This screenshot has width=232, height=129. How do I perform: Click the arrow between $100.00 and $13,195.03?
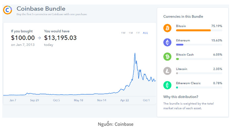click(39, 38)
